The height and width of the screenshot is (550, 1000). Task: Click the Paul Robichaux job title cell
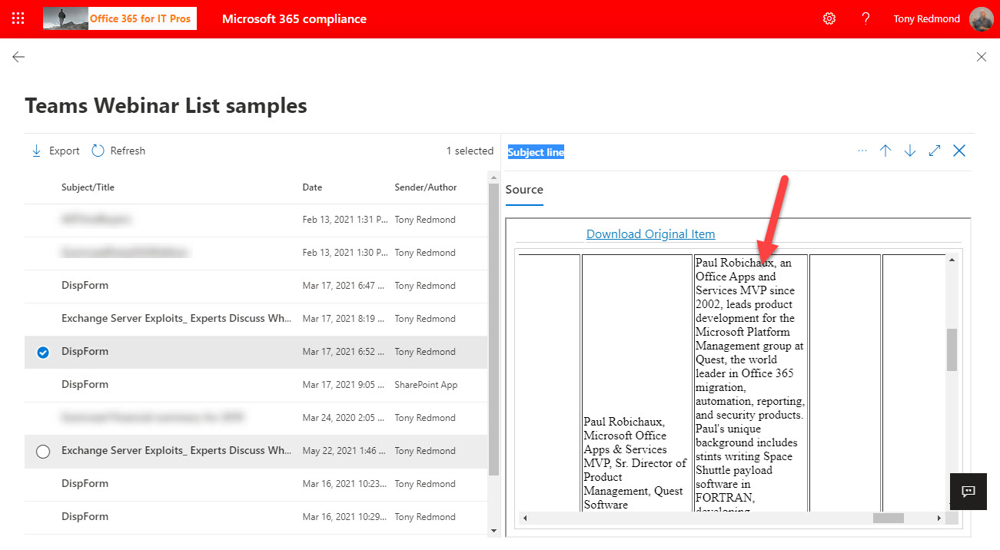(636, 383)
